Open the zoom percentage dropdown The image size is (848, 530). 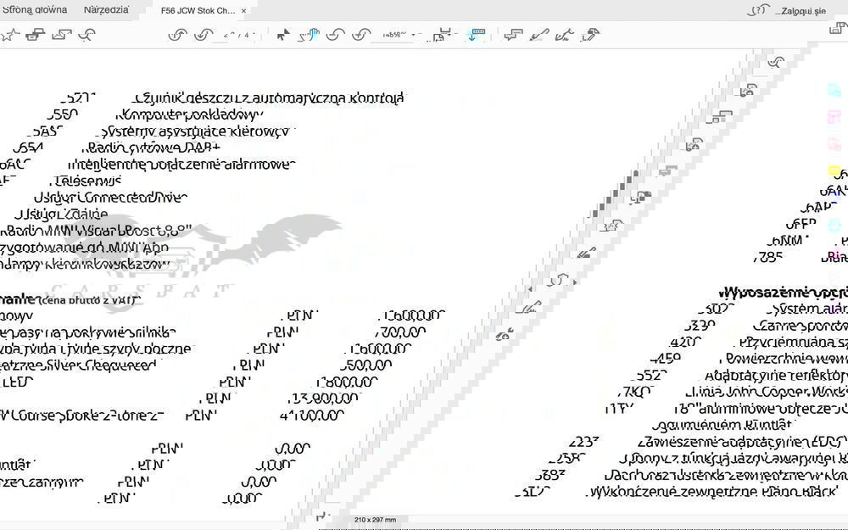pyautogui.click(x=414, y=36)
